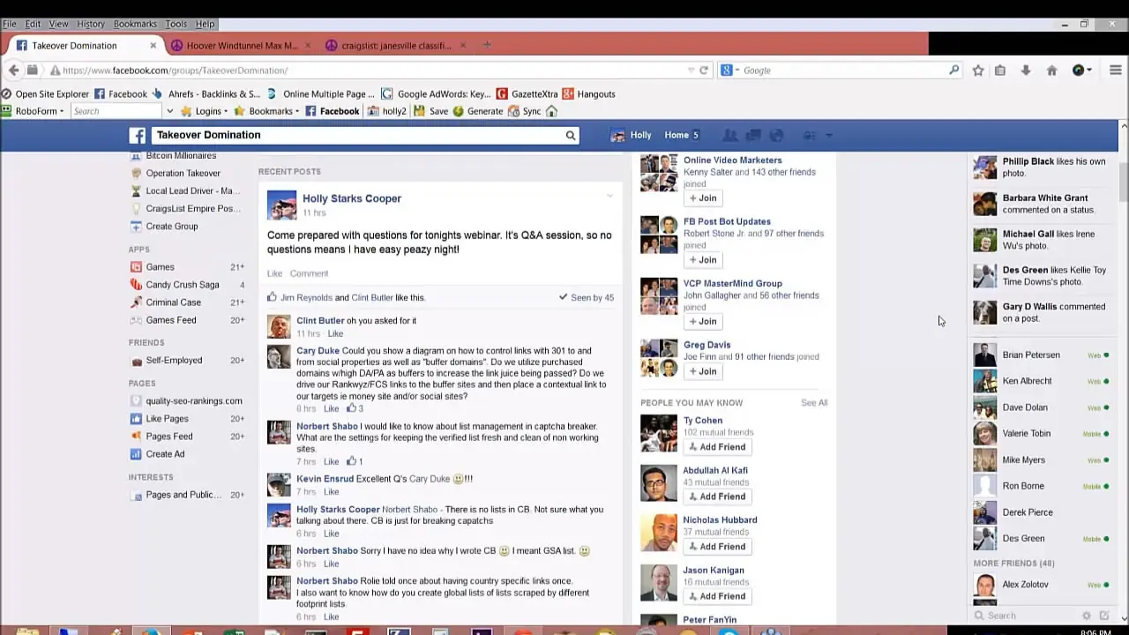Open the Firefox hamburger menu
Viewport: 1129px width, 635px height.
(x=1115, y=71)
